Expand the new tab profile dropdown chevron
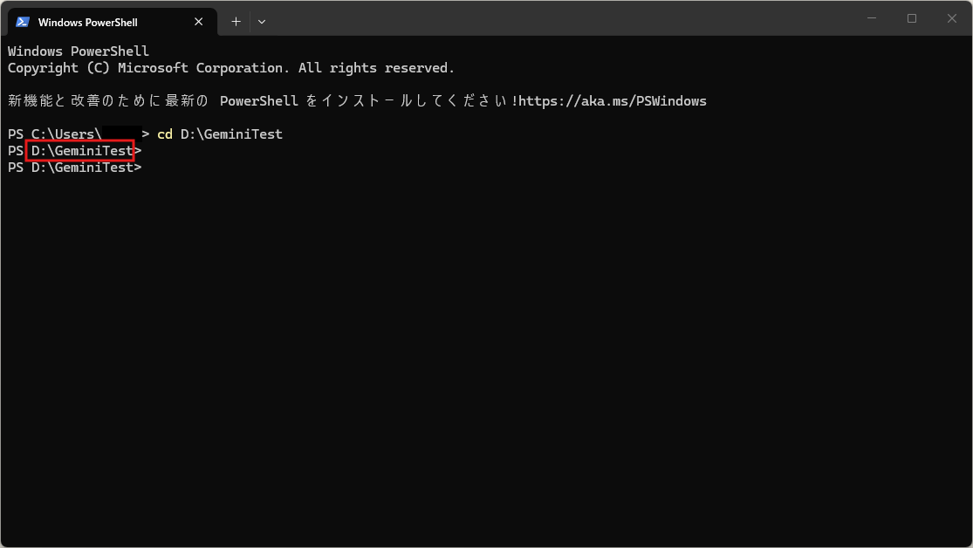Screen dimensions: 973x548 [262, 21]
